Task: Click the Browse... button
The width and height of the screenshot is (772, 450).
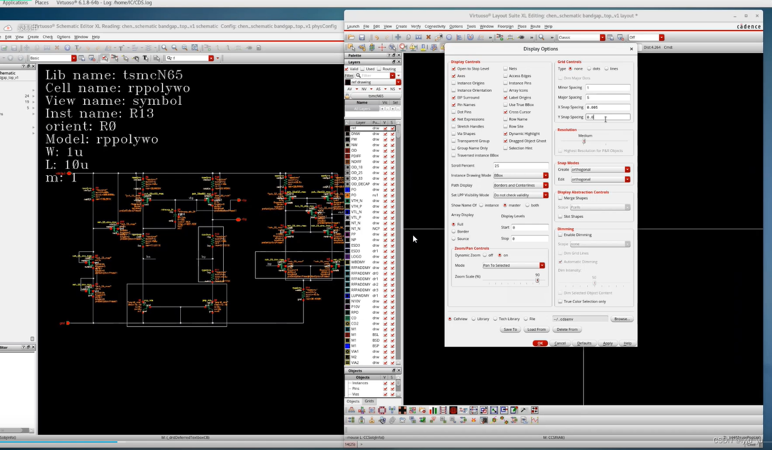Action: [621, 319]
